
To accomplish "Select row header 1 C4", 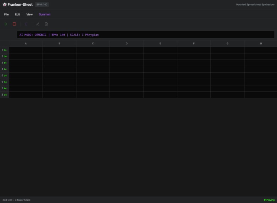I will click(4, 50).
